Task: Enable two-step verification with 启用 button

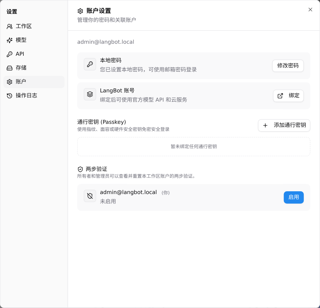Action: (x=294, y=197)
